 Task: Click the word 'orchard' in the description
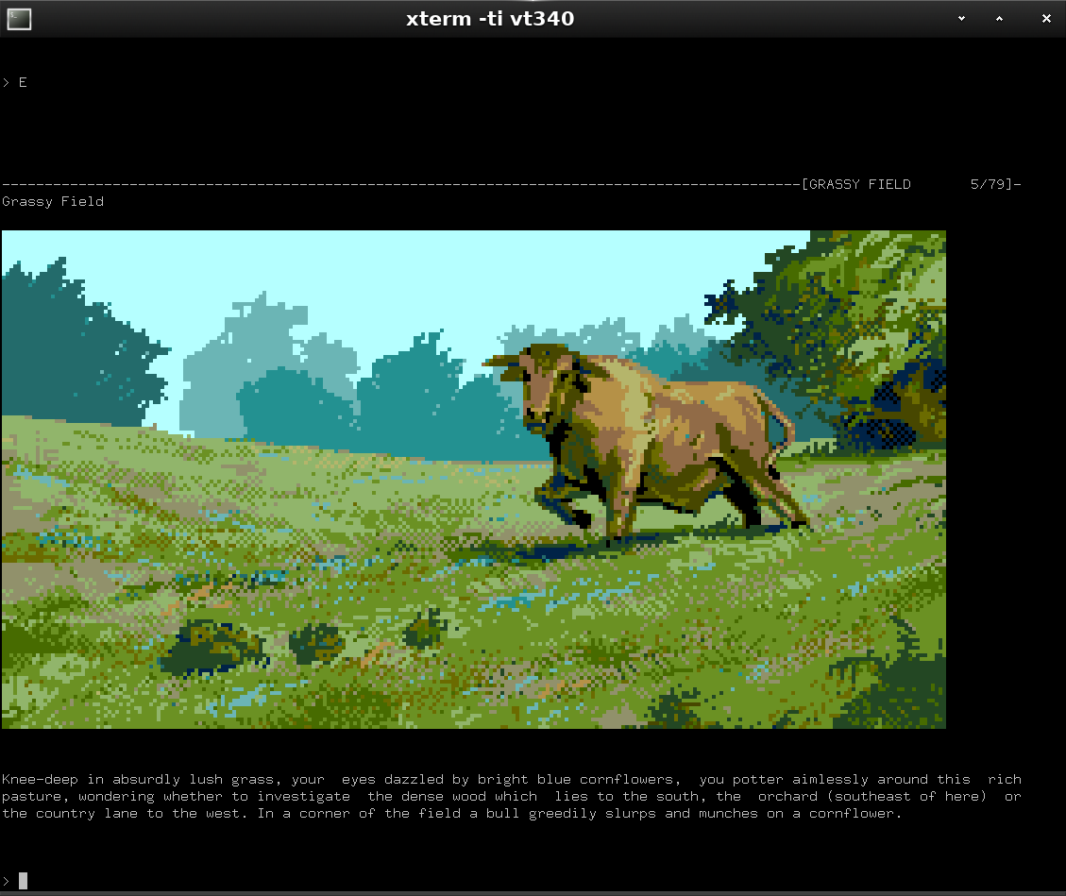pos(787,797)
